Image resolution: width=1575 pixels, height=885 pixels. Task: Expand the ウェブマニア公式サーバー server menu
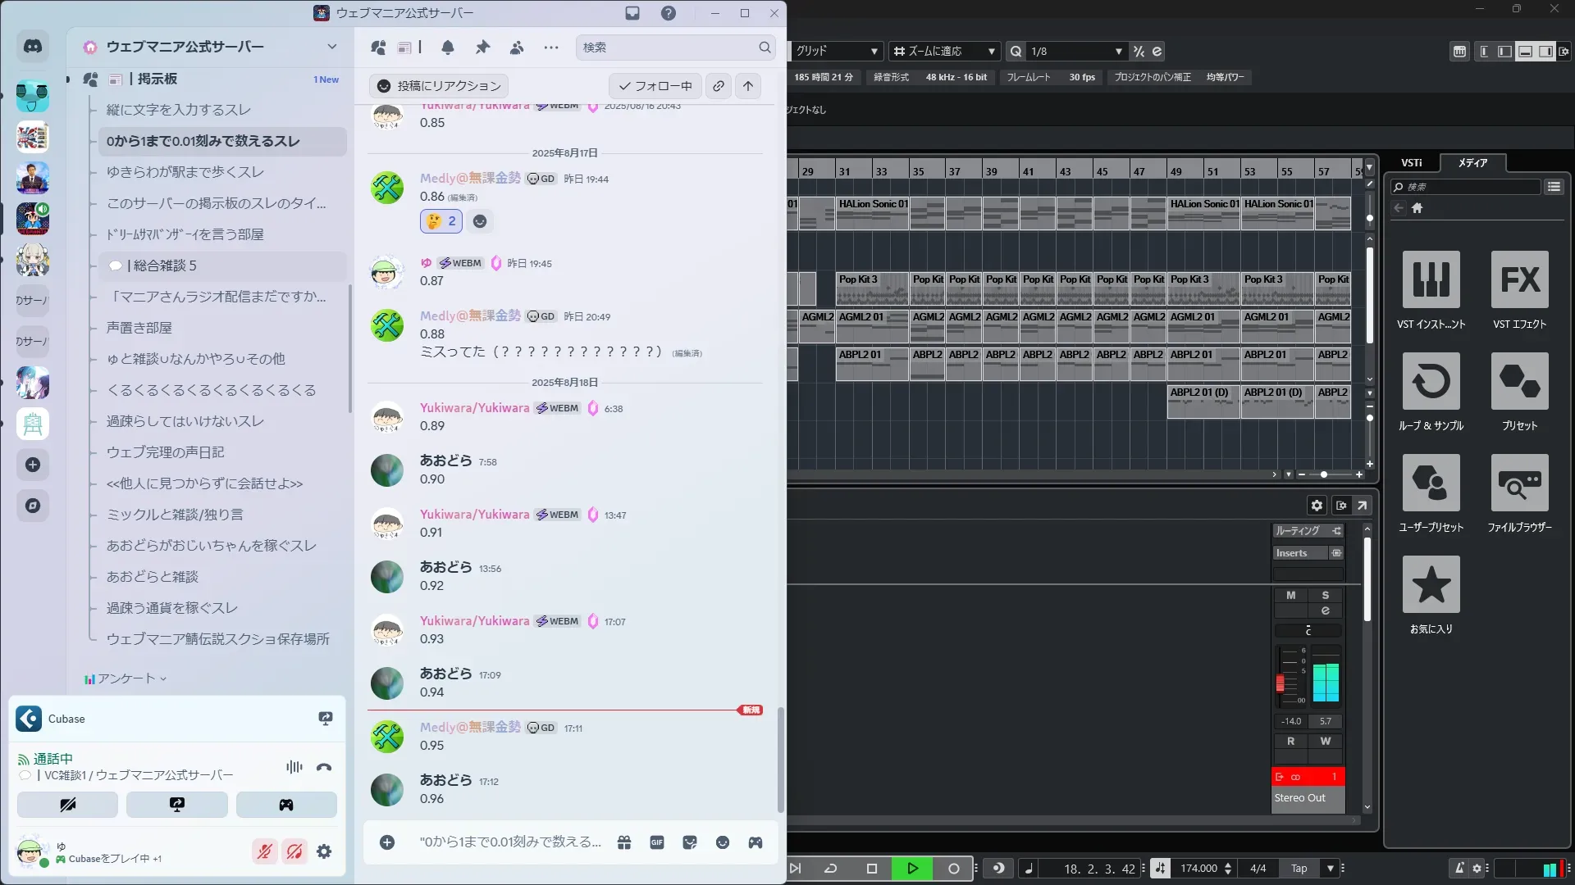point(331,47)
